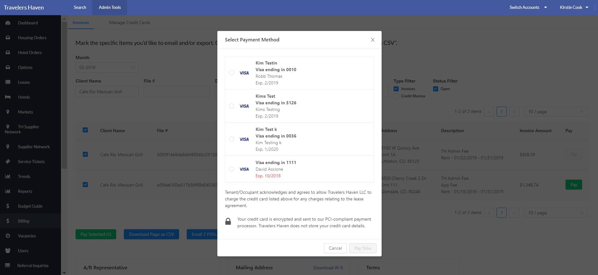Click the Referral Inquiries icon
The image size is (598, 275).
(x=8, y=266)
